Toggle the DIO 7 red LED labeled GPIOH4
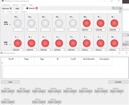The height and width of the screenshot is (105, 129). [x=18, y=43]
